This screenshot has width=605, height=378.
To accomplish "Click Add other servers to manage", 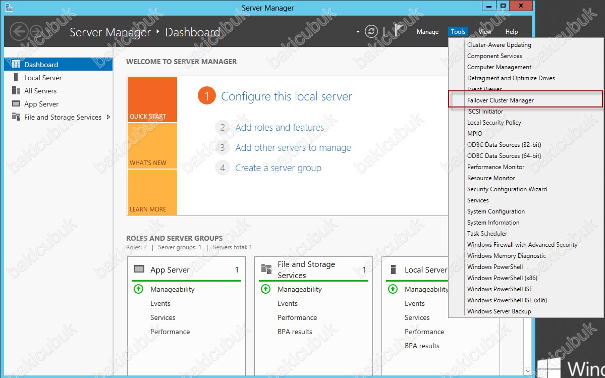I will [x=293, y=148].
